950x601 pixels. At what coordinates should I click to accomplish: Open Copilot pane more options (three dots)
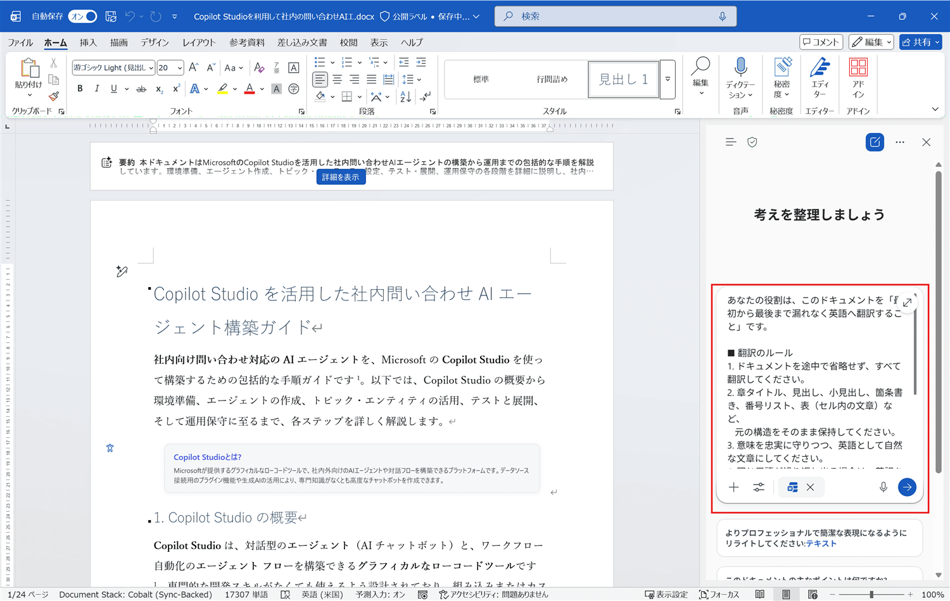point(900,142)
